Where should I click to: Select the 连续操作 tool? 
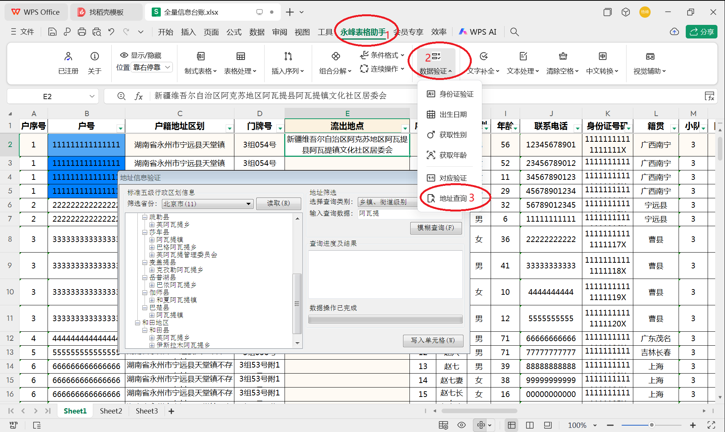coord(382,69)
